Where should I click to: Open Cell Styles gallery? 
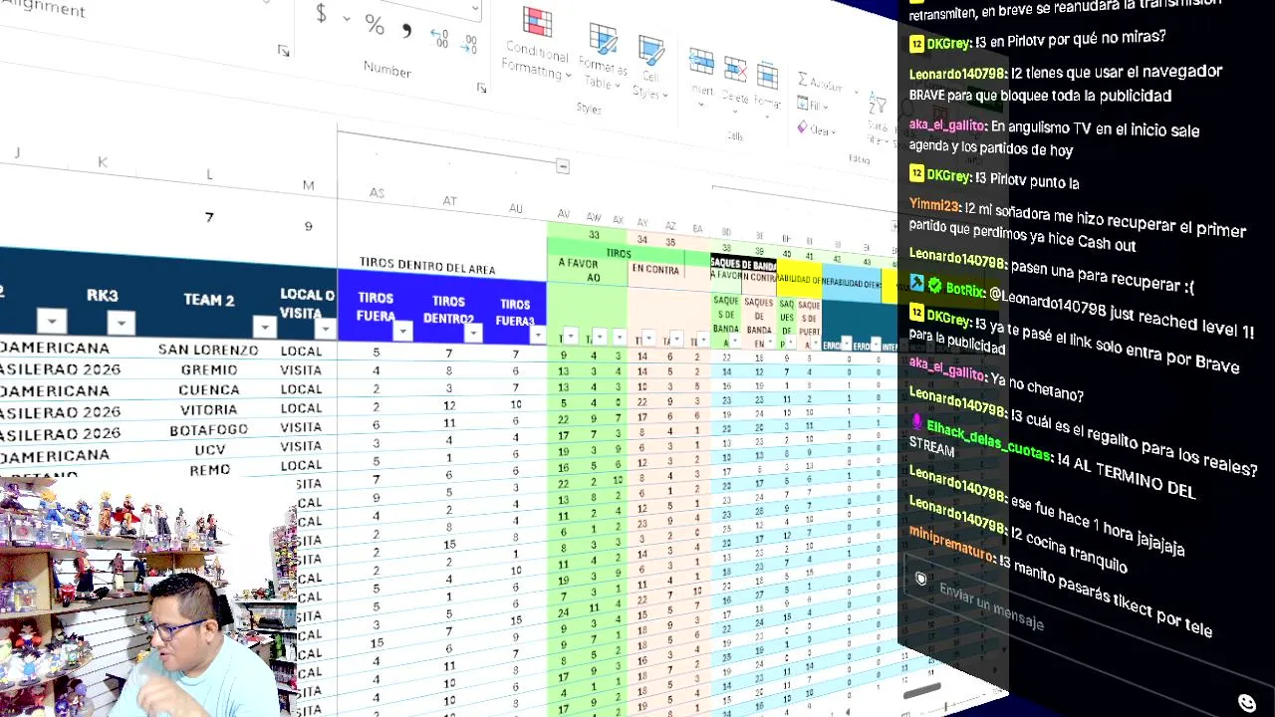[649, 67]
